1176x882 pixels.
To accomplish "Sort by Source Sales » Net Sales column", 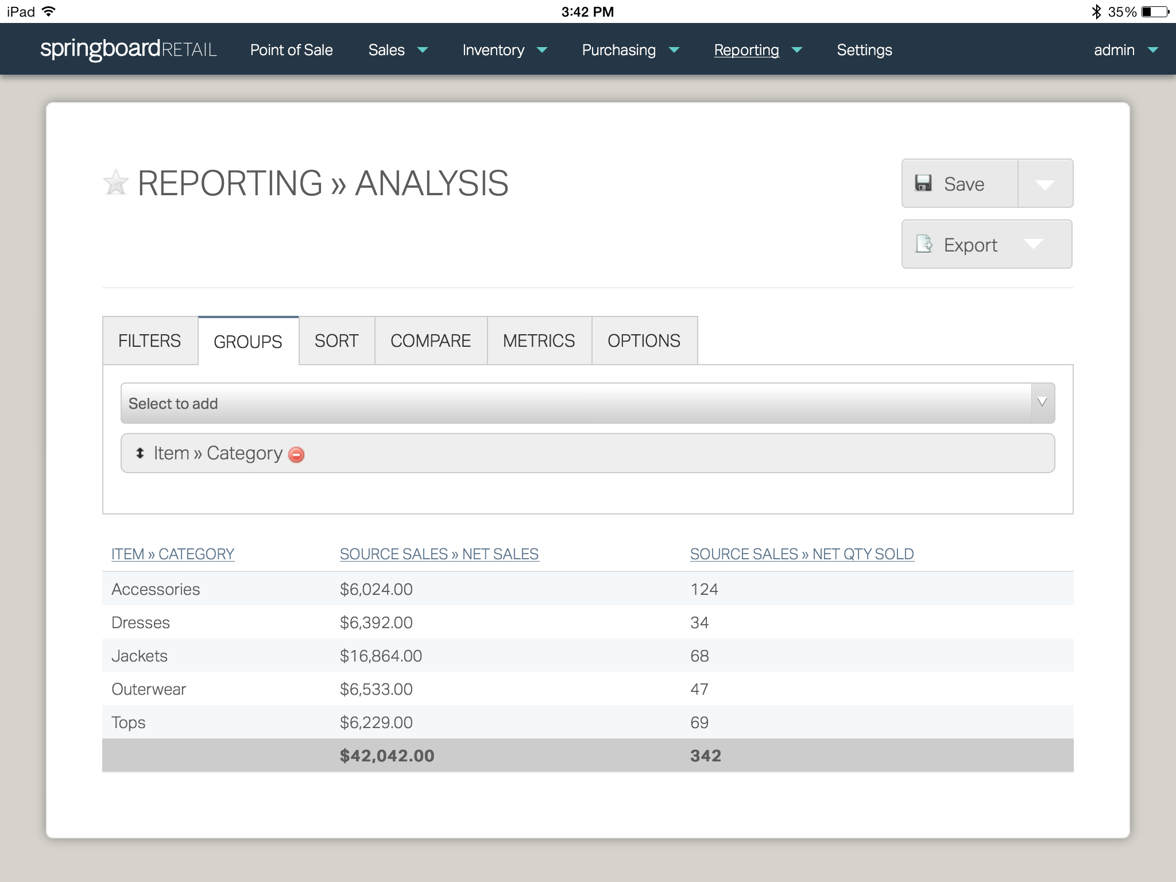I will point(439,554).
